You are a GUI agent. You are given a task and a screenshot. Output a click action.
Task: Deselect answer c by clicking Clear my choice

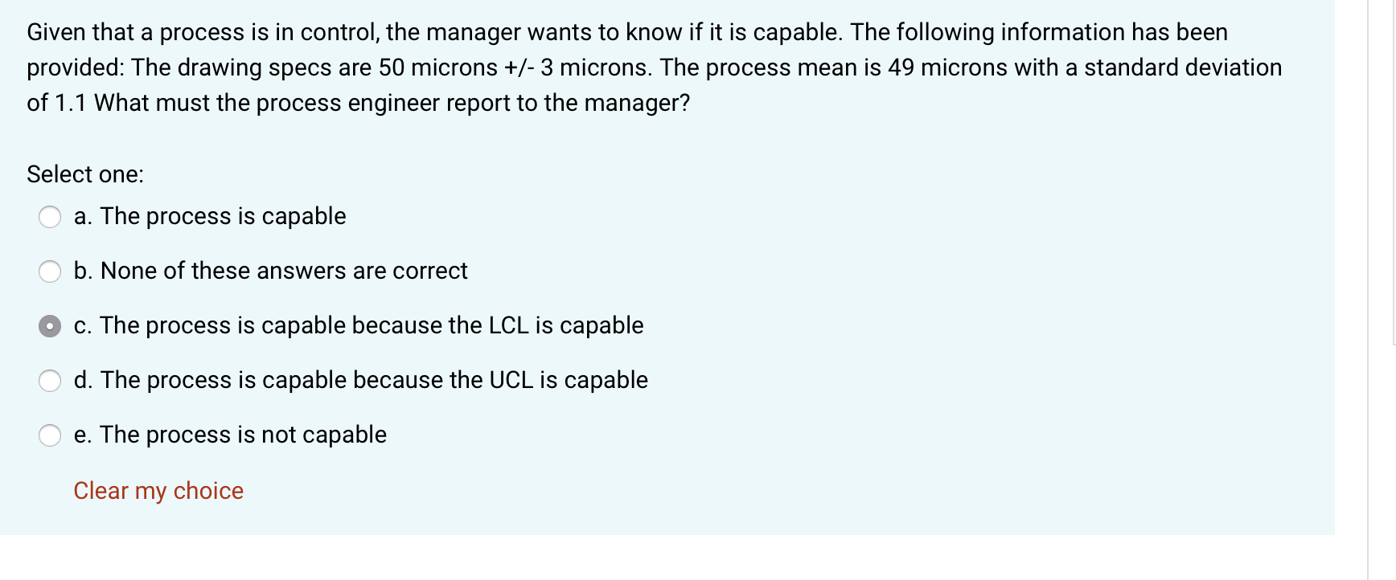click(158, 490)
